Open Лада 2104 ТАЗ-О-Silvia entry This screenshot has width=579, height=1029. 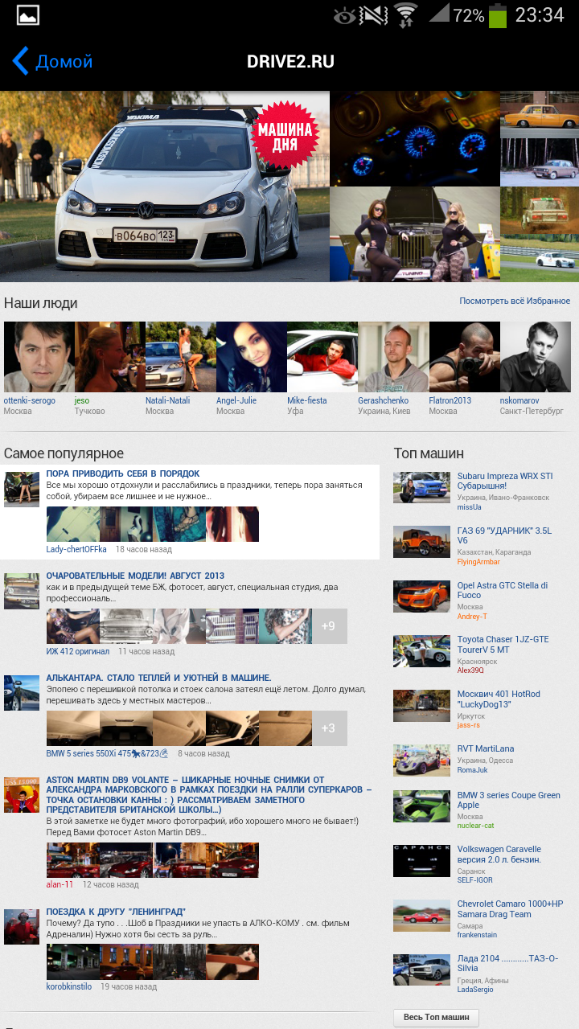[507, 963]
